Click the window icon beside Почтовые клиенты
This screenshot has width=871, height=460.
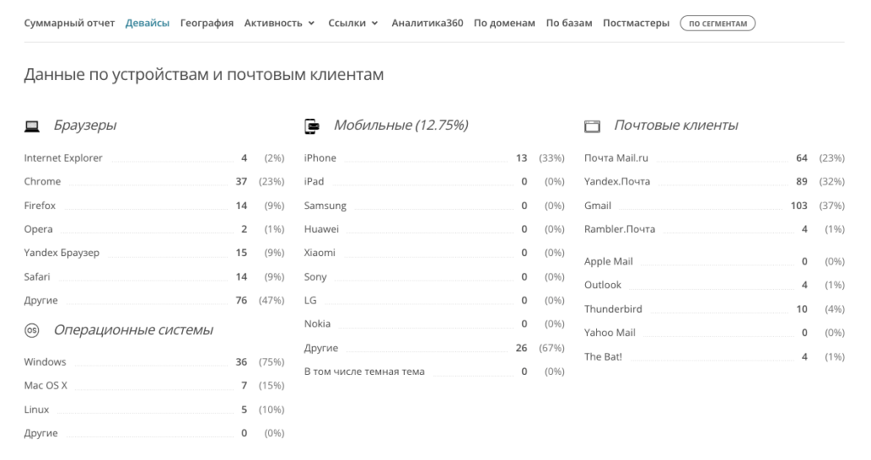592,127
